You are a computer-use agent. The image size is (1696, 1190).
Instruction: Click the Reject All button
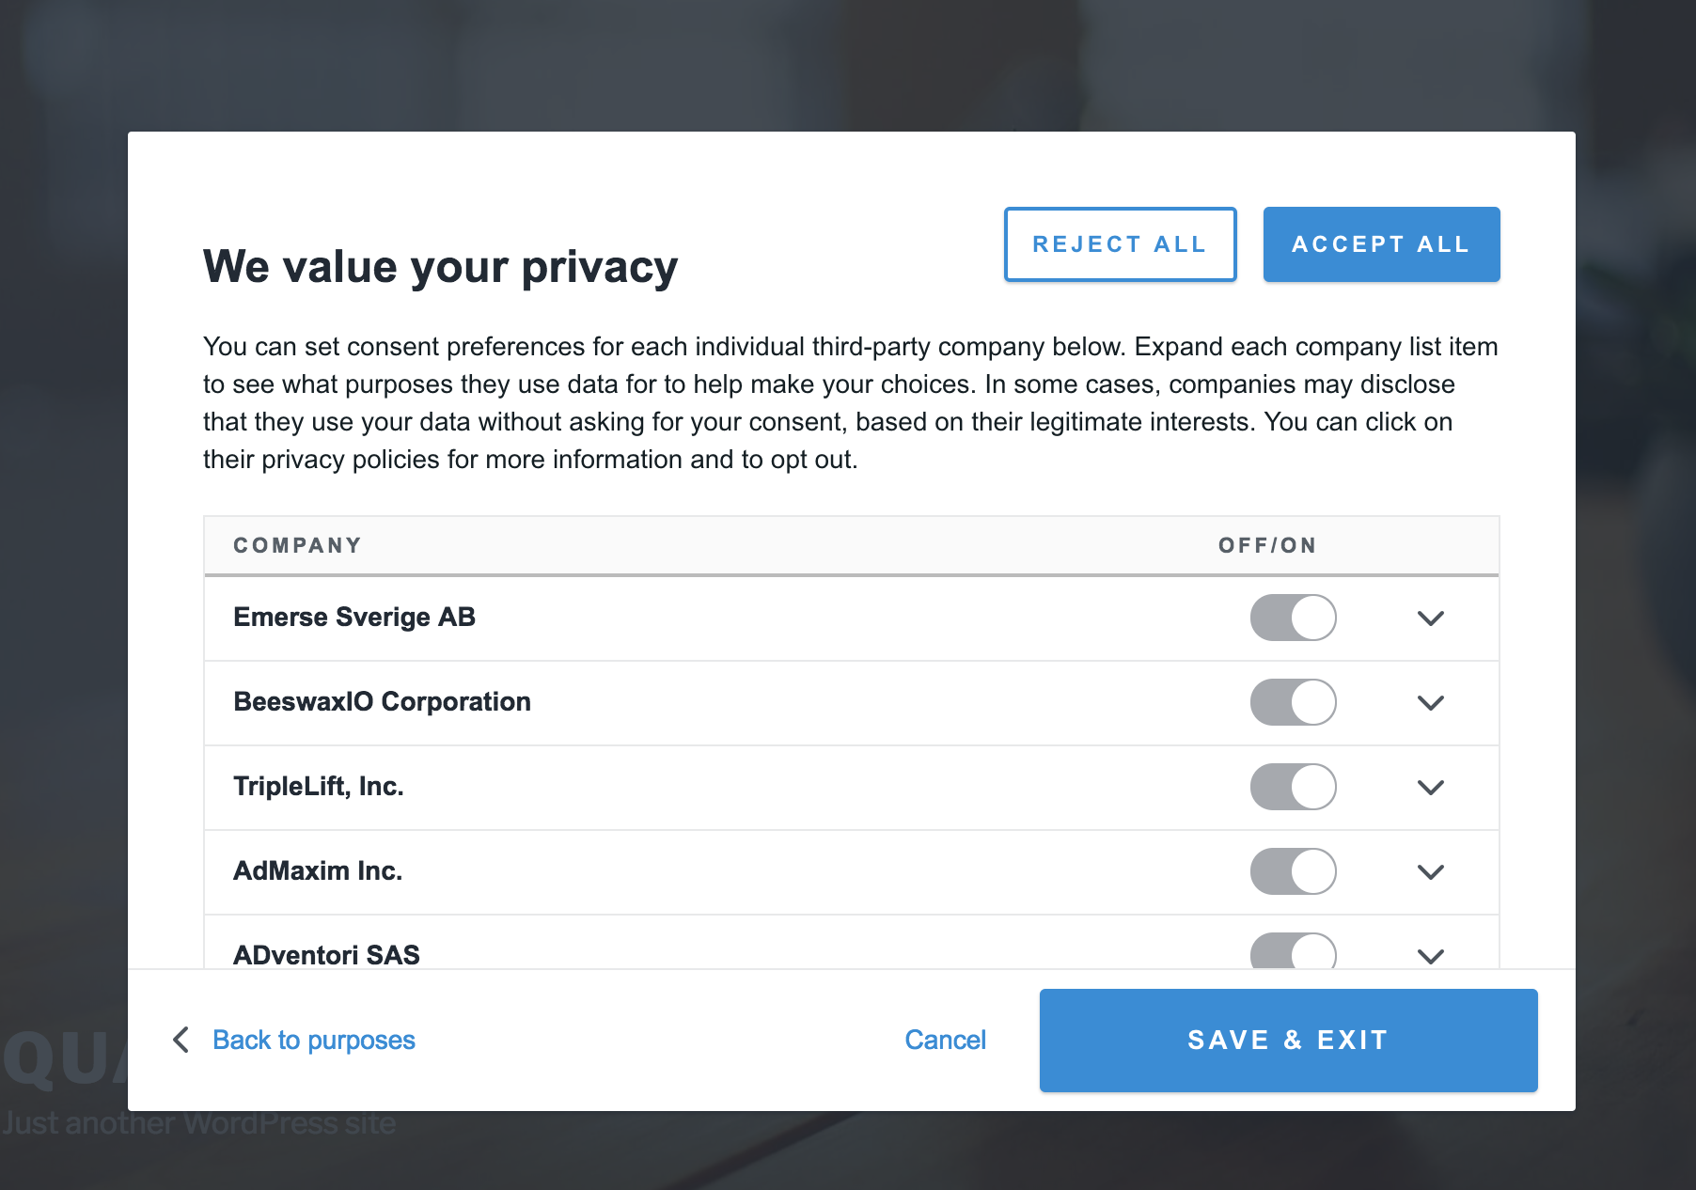pos(1119,244)
